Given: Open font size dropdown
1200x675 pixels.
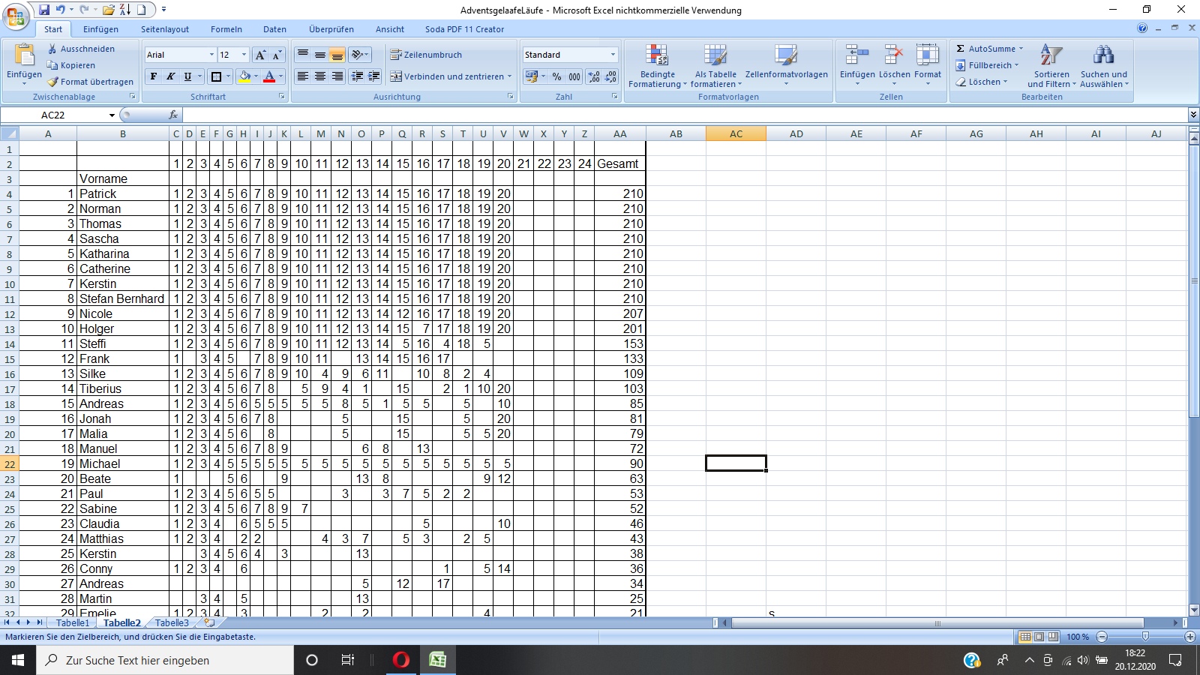Looking at the screenshot, I should pos(244,55).
